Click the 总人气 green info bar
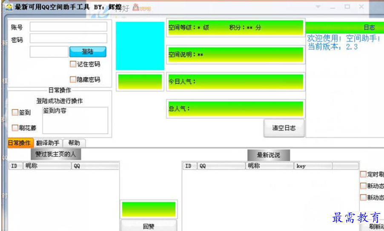384x231 pixels. point(235,108)
